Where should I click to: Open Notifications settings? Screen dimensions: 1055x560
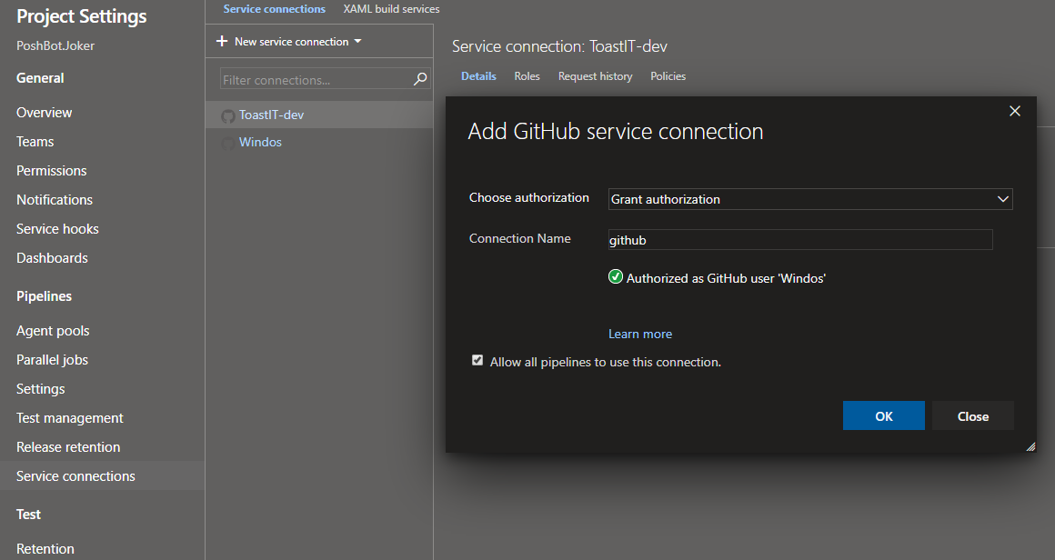pyautogui.click(x=55, y=200)
